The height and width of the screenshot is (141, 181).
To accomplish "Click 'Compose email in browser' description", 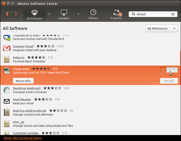I will (30, 92).
